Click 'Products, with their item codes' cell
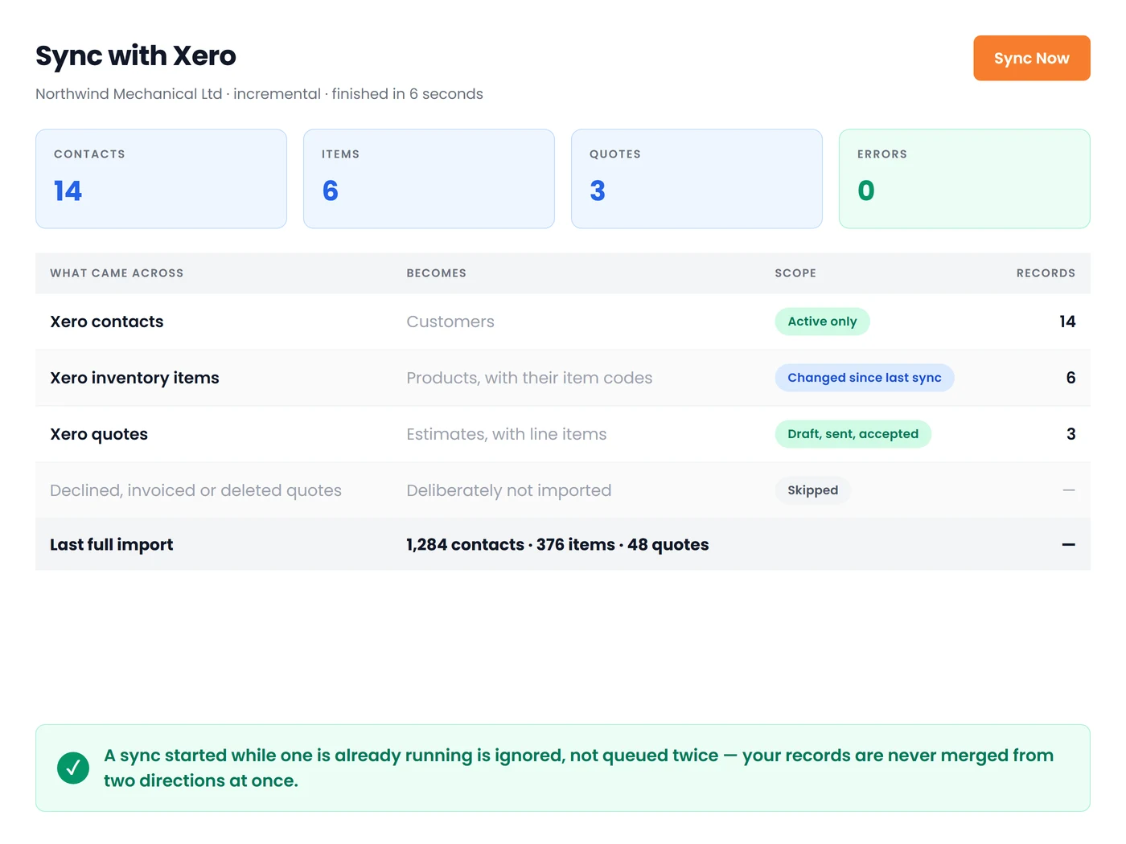 point(529,378)
